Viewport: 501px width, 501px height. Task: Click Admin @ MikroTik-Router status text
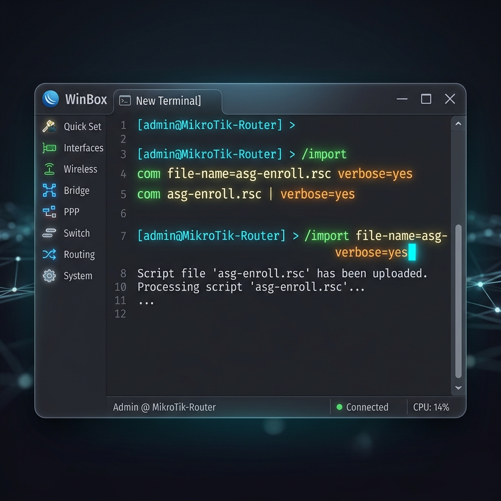164,407
